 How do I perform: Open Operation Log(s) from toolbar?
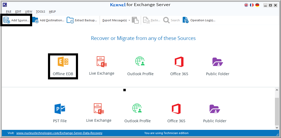[x=199, y=20]
